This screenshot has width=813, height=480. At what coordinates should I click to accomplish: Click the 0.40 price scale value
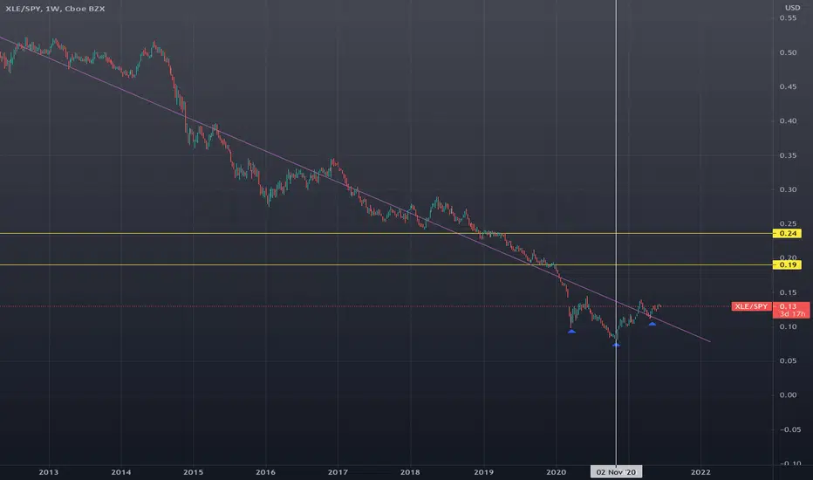tap(788, 121)
